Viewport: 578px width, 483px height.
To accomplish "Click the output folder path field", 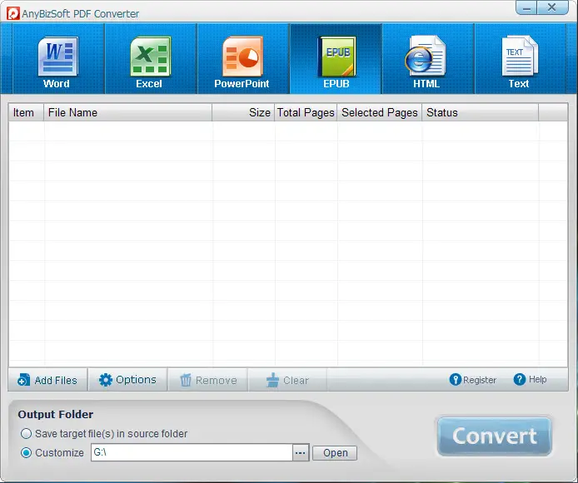I will 192,452.
